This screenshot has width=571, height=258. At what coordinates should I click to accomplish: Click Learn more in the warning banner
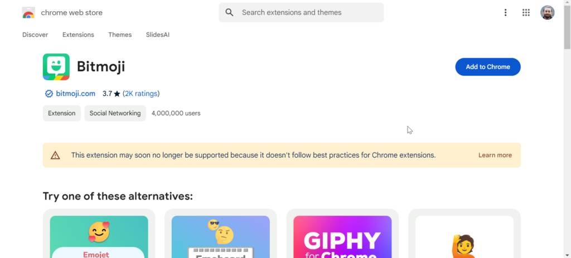coord(495,155)
